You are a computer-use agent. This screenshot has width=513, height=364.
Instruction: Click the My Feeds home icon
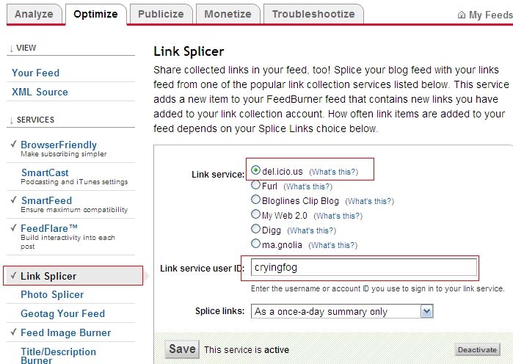click(x=462, y=15)
